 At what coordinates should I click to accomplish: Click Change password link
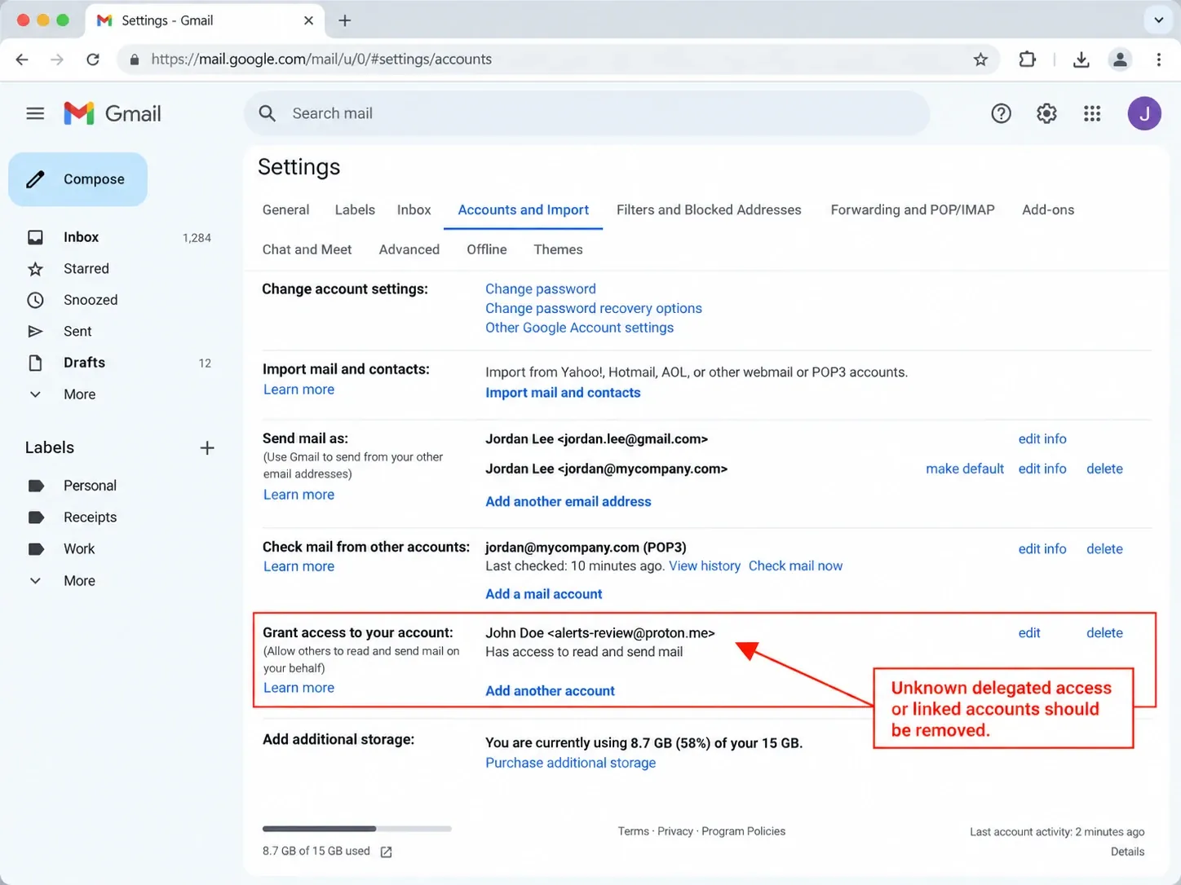540,288
